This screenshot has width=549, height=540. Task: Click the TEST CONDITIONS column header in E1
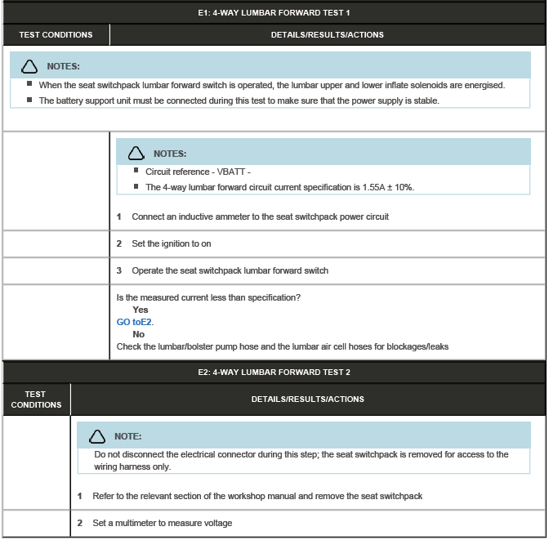pyautogui.click(x=56, y=35)
